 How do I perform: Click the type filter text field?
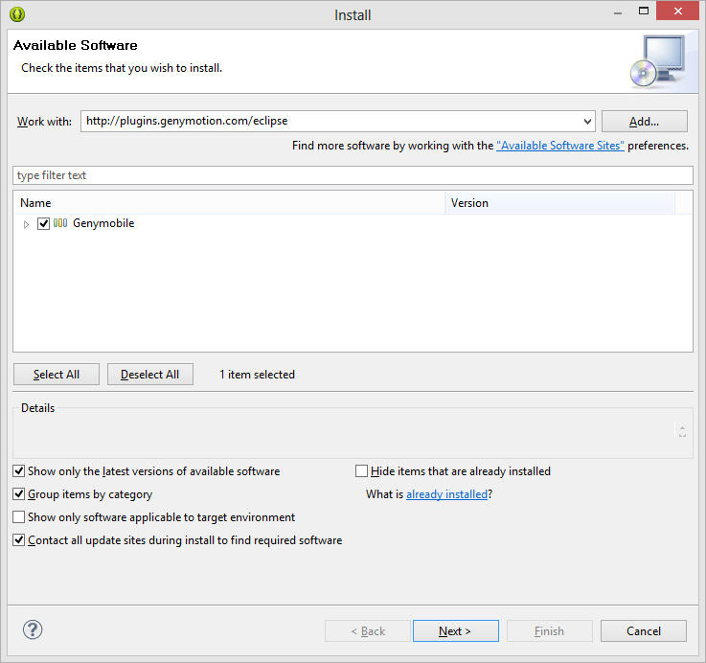tap(353, 175)
